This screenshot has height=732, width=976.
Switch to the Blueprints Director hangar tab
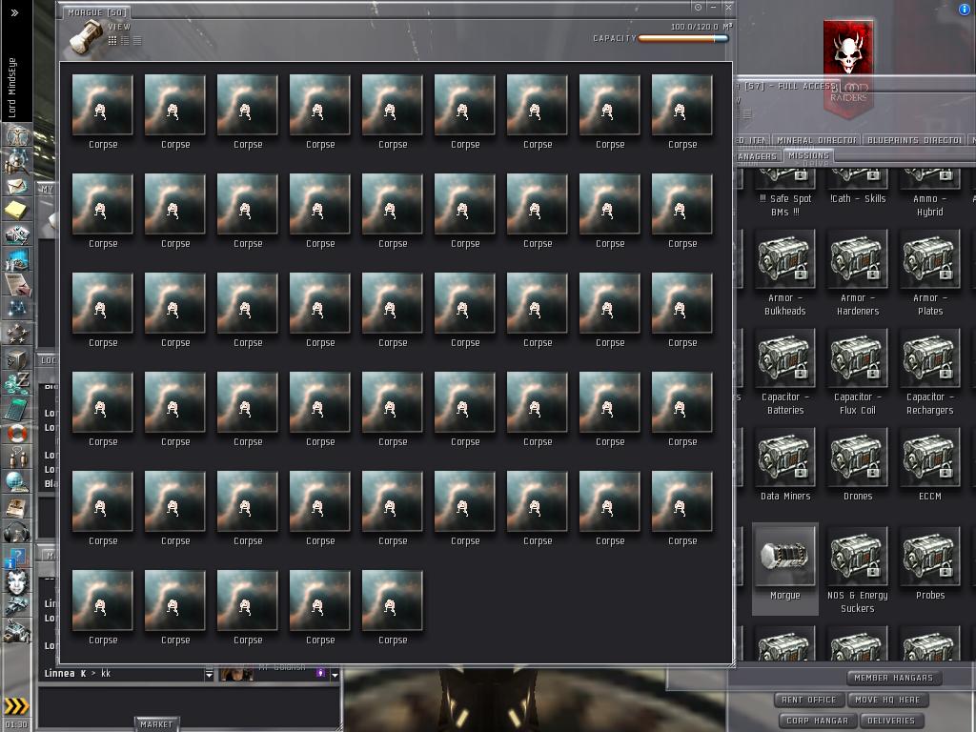pos(914,140)
